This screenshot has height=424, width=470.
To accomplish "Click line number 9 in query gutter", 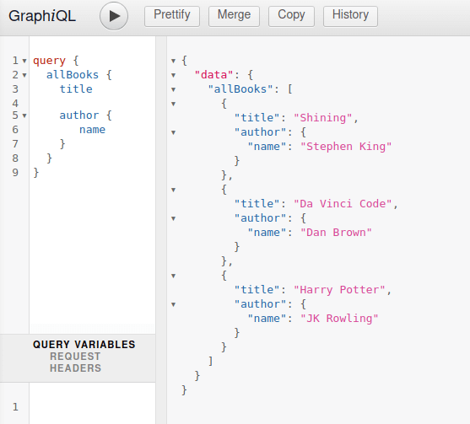I will (15, 173).
